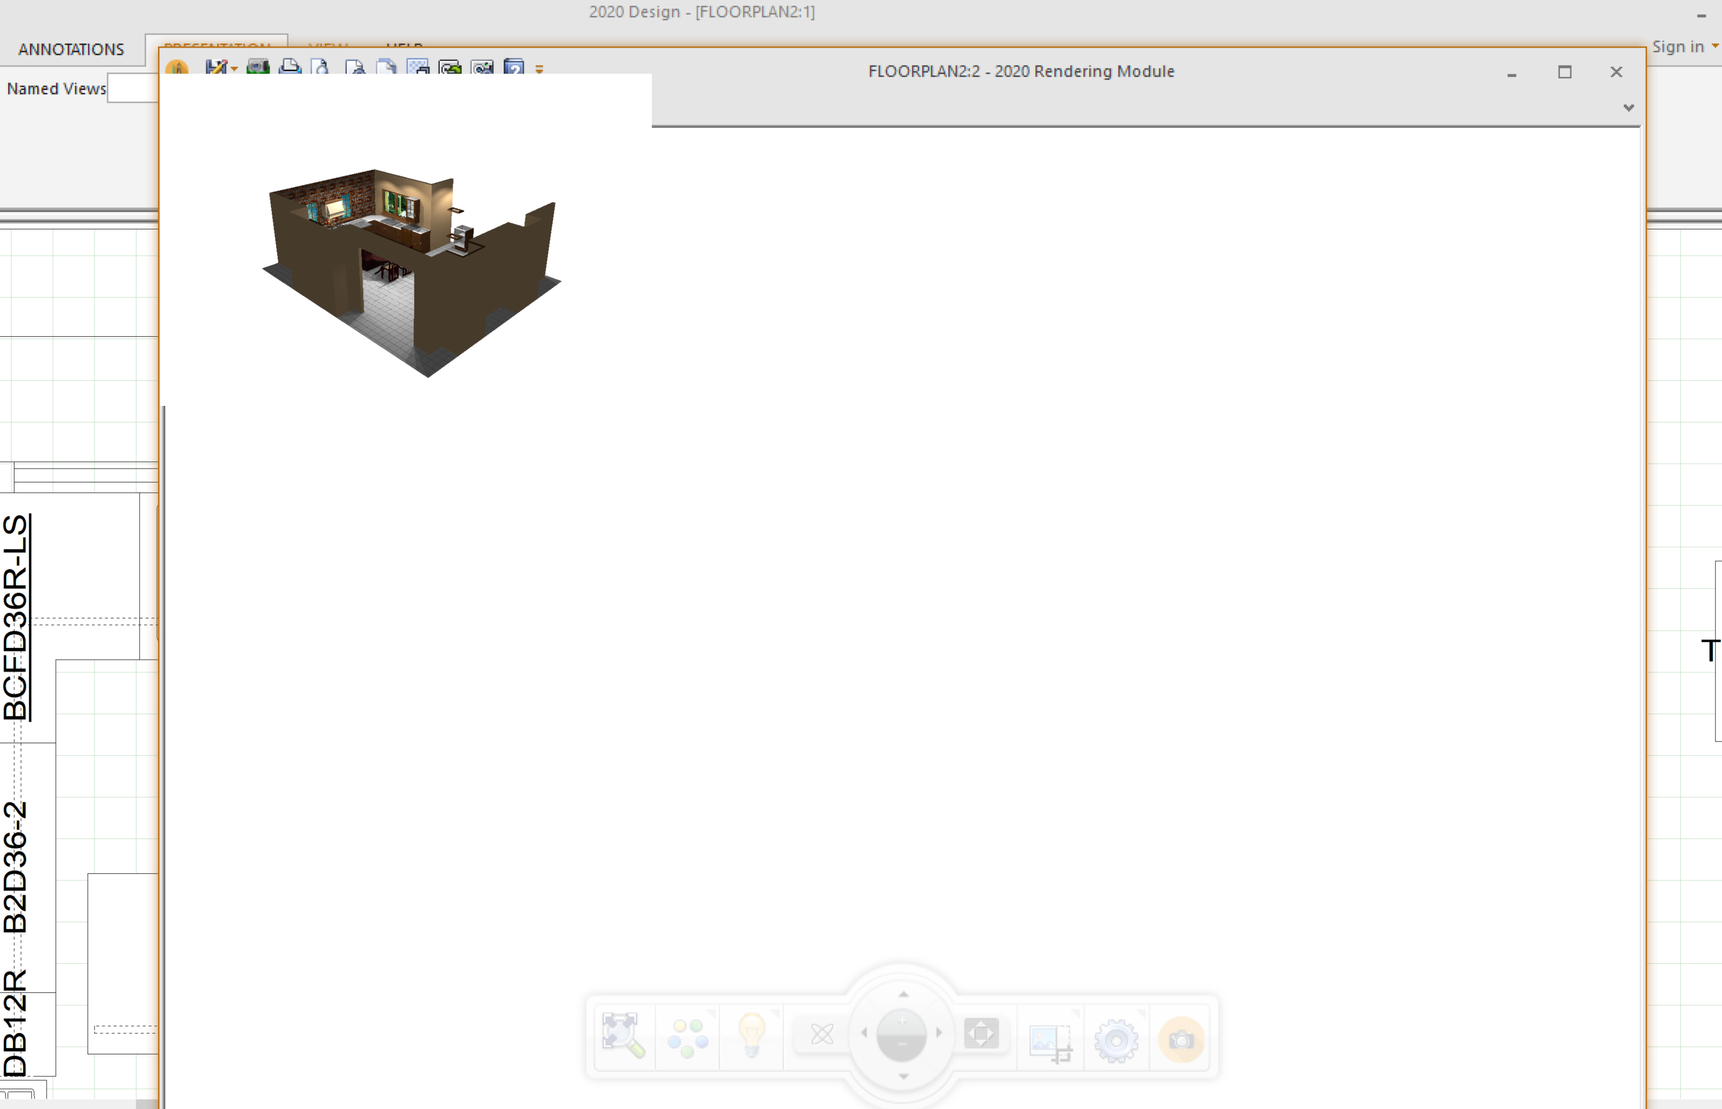Click the 2020 application menu orb icon

177,68
